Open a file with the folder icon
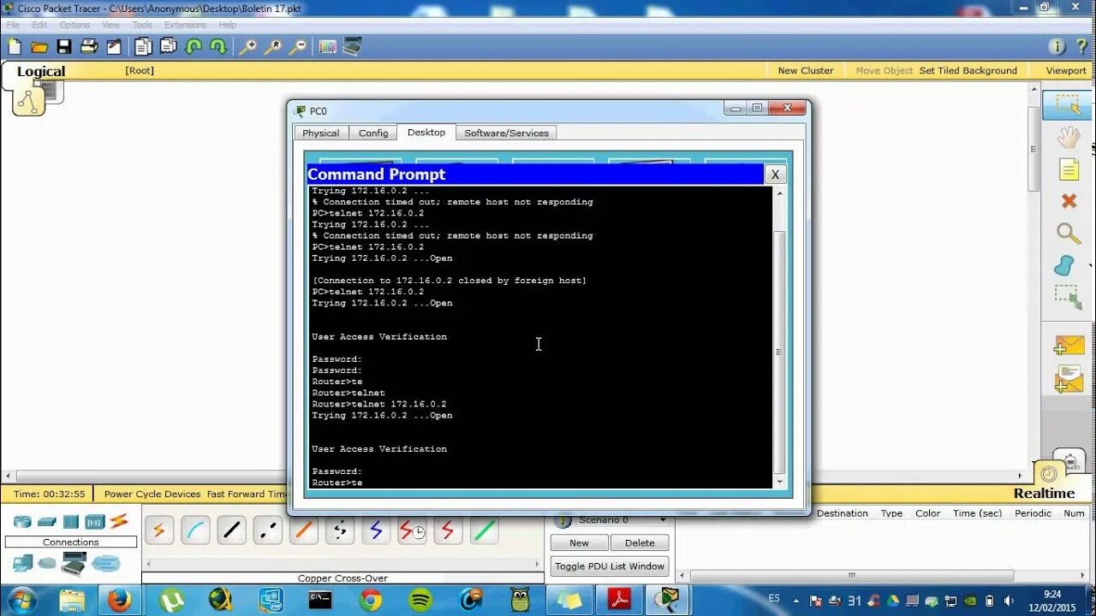1096x616 pixels. 39,47
